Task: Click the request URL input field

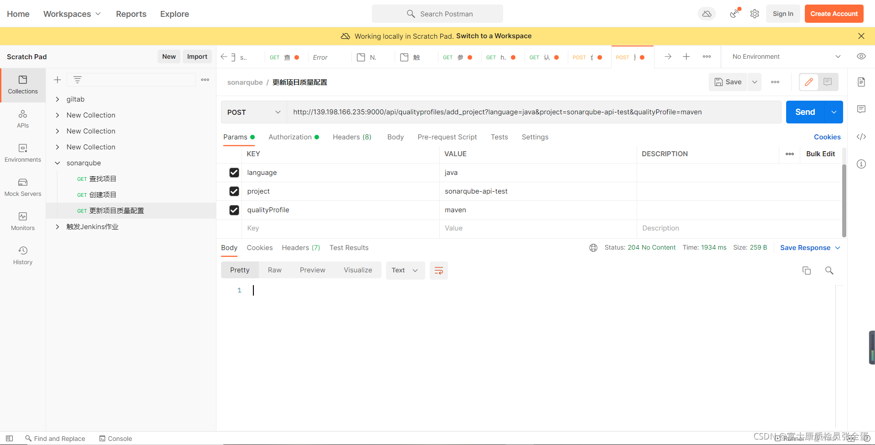Action: point(534,112)
